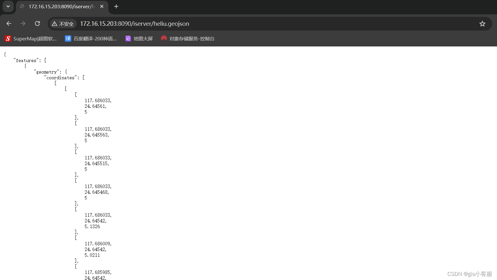Click the value 117.686009
Image resolution: width=497 pixels, height=280 pixels.
[x=98, y=244]
